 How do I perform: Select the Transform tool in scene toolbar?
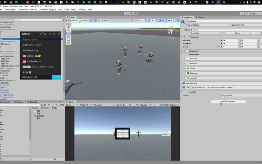pyautogui.click(x=68, y=43)
